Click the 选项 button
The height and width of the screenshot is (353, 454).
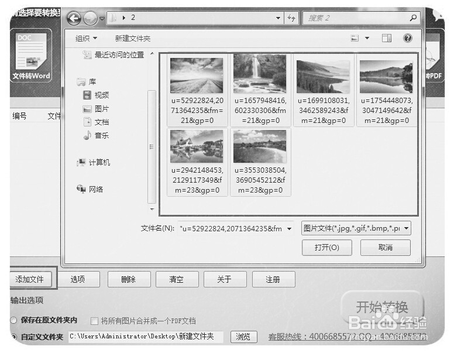[78, 279]
